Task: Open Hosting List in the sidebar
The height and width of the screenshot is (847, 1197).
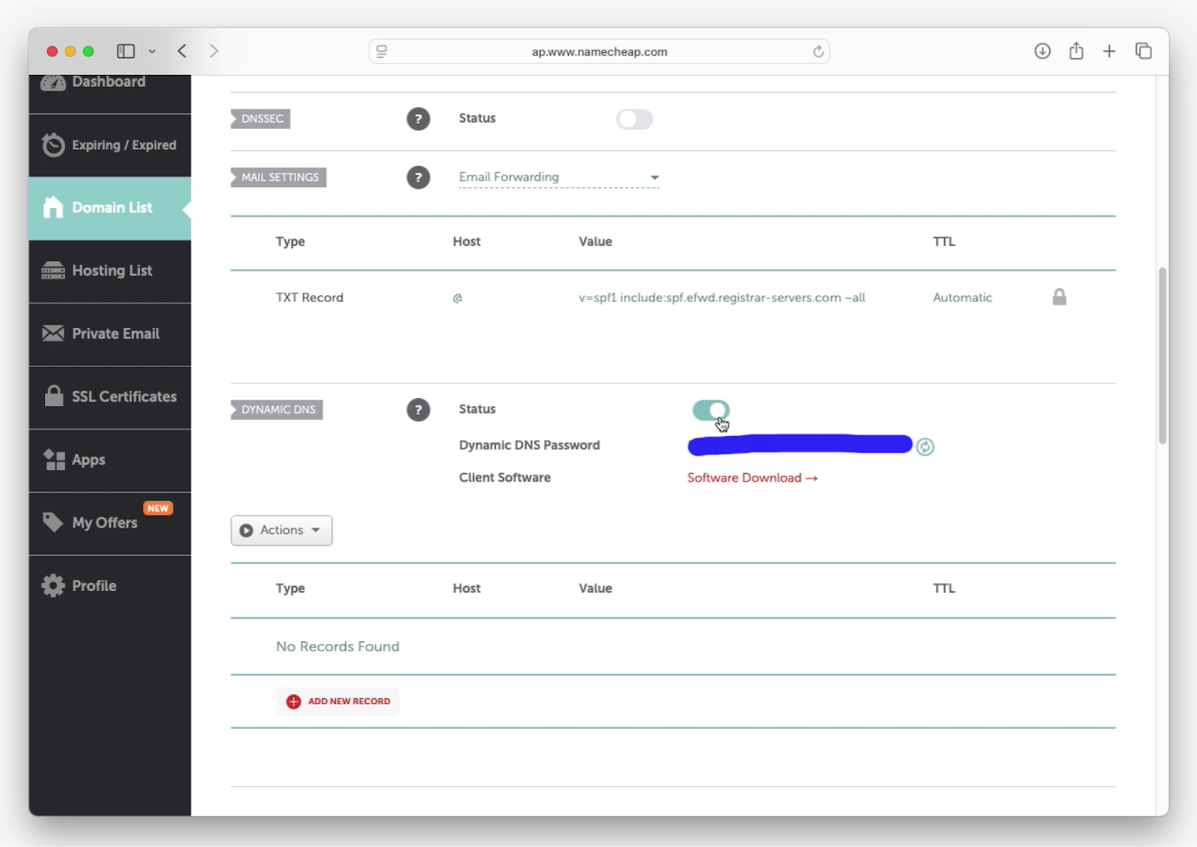Action: pos(110,271)
